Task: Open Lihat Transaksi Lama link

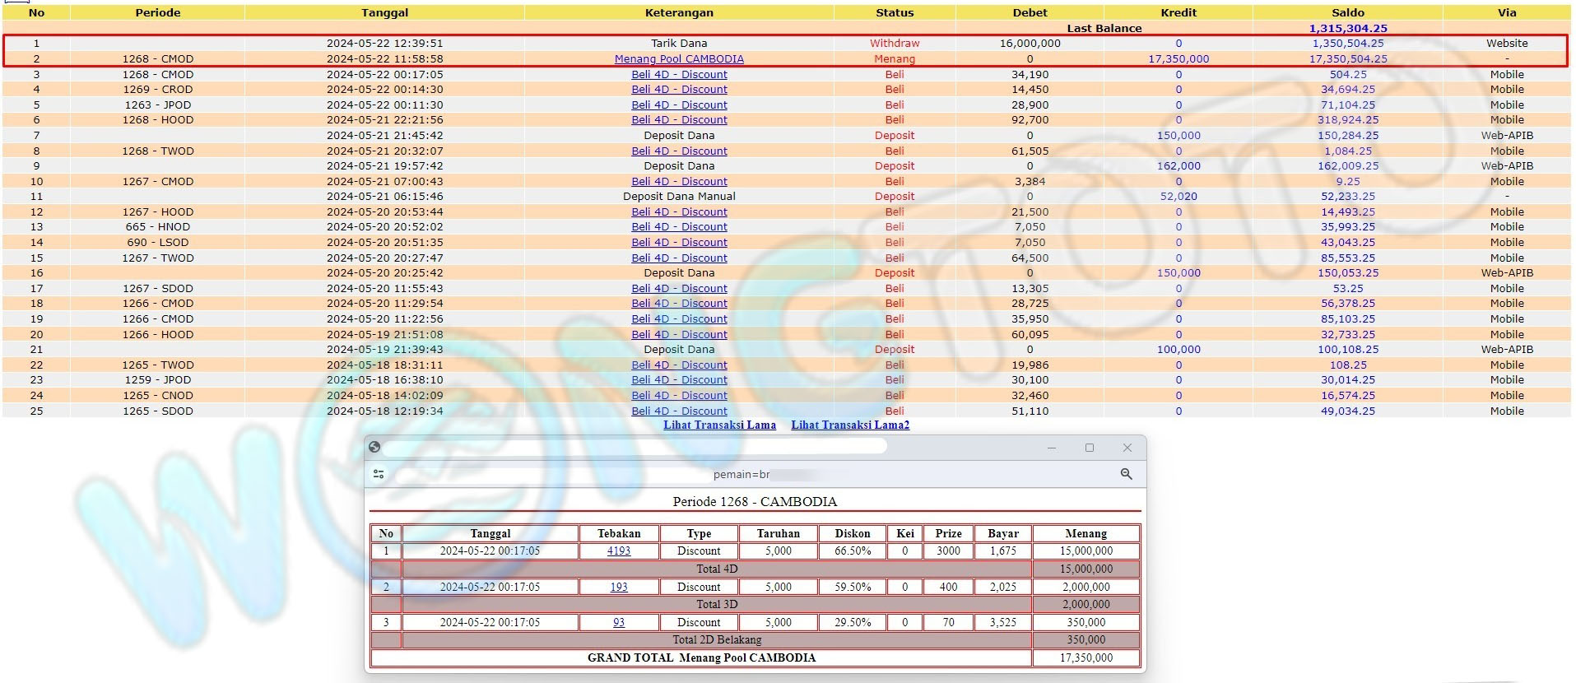Action: tap(719, 425)
